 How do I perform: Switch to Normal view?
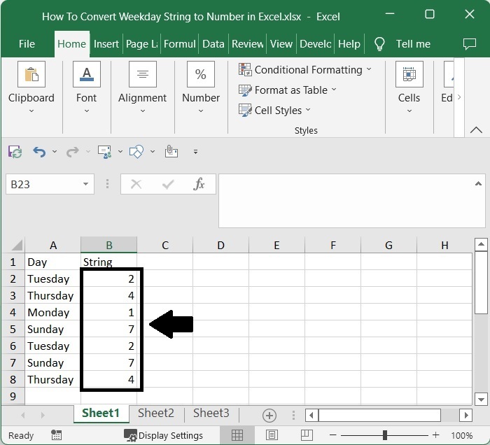(237, 435)
